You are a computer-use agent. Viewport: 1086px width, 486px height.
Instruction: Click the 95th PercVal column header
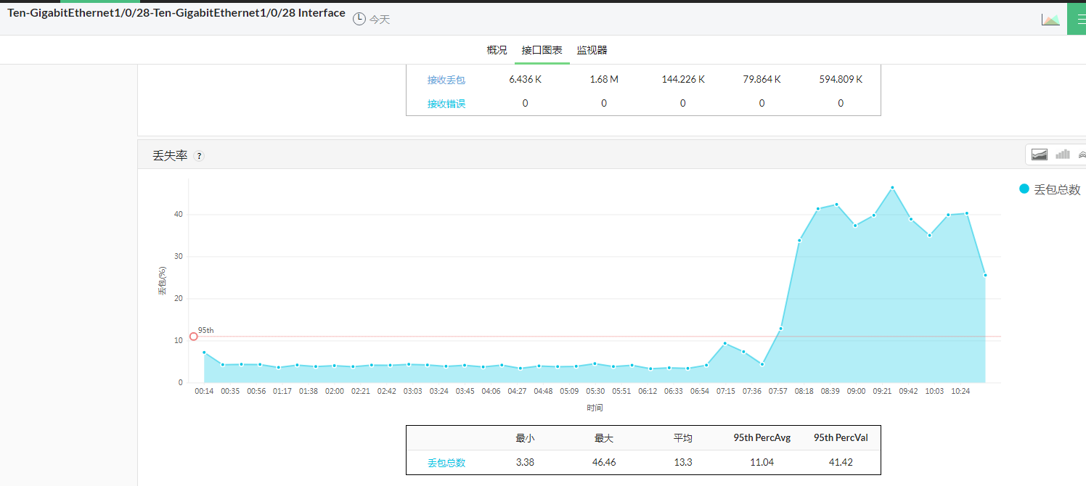pos(841,437)
